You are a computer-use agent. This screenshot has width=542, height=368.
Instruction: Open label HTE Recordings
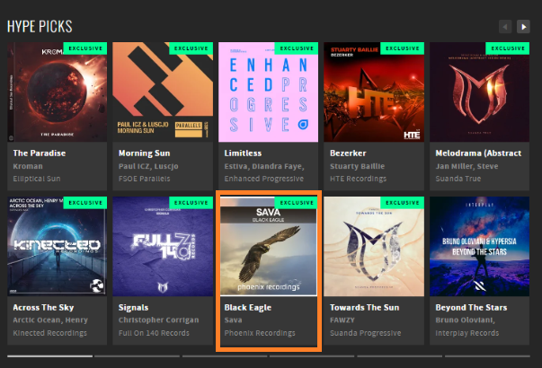pyautogui.click(x=358, y=179)
